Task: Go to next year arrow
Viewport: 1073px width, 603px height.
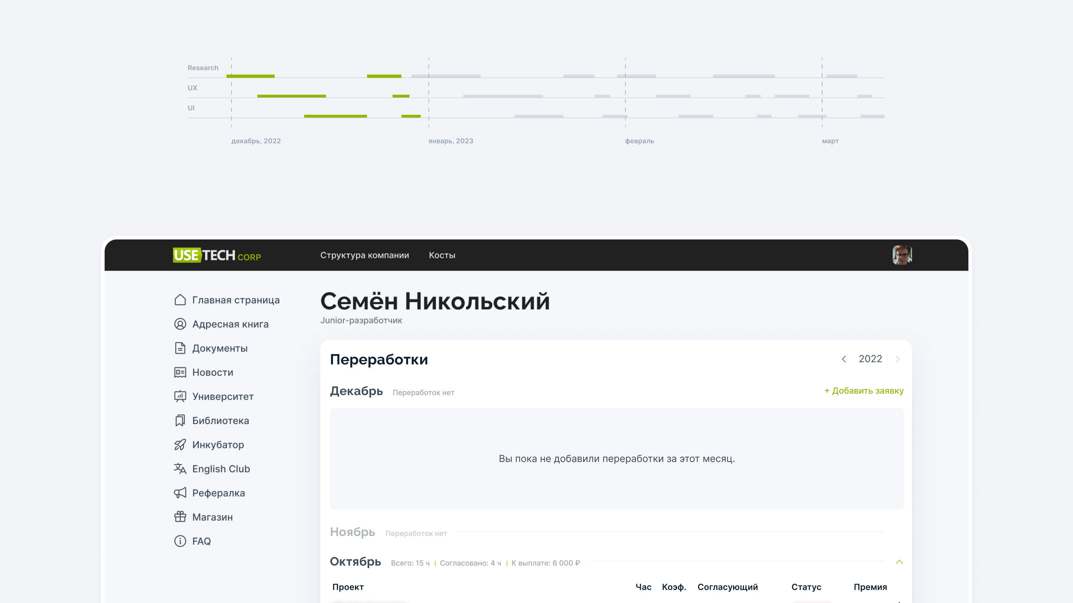Action: 898,359
